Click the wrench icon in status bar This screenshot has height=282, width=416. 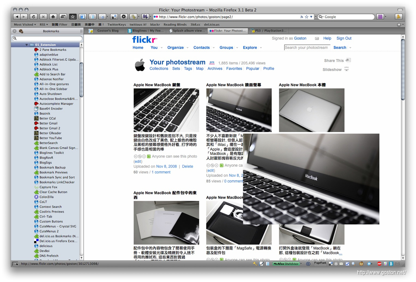[255, 264]
